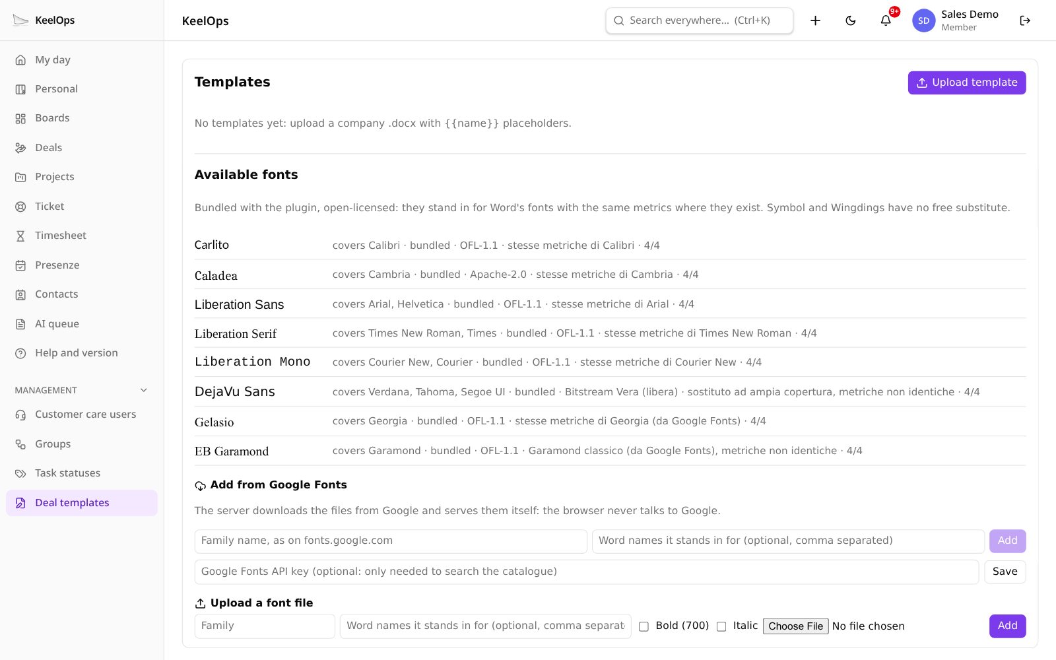This screenshot has height=660, width=1056.
Task: Click the Upload template button
Action: (967, 82)
